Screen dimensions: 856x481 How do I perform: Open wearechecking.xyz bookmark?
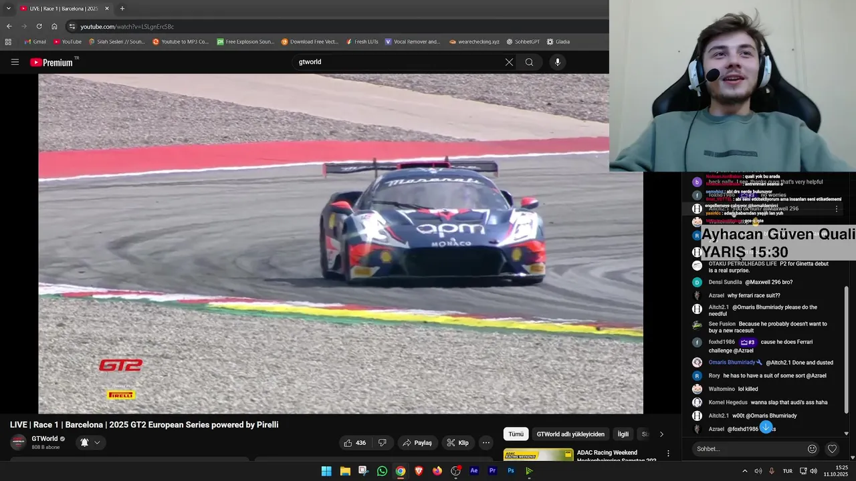[x=474, y=41]
